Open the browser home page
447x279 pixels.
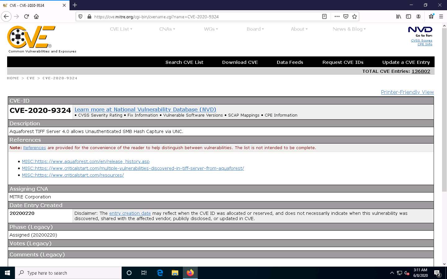pyautogui.click(x=36, y=16)
